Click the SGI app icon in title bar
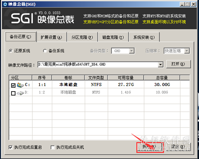 point(5,4)
